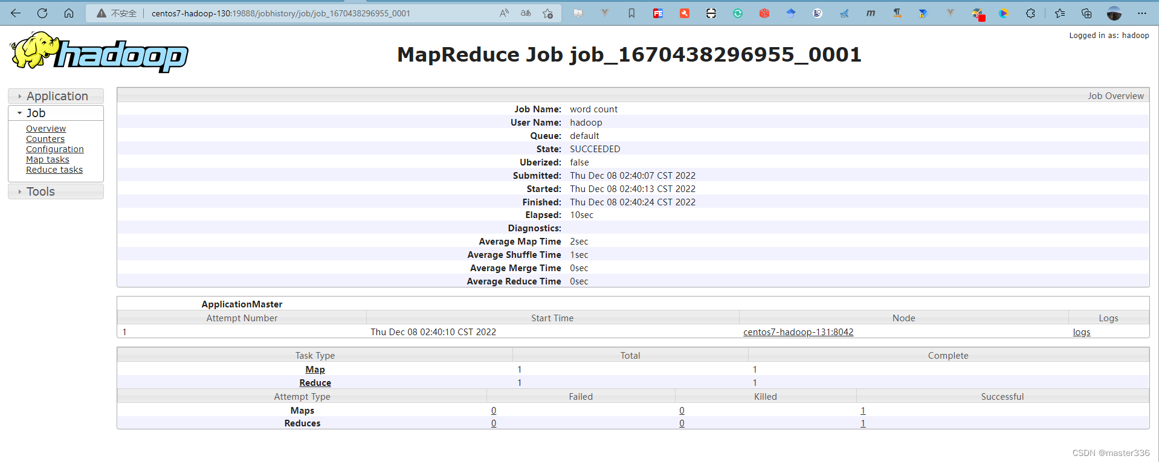Click the Reduce task type link
Image resolution: width=1159 pixels, height=462 pixels.
coord(315,383)
